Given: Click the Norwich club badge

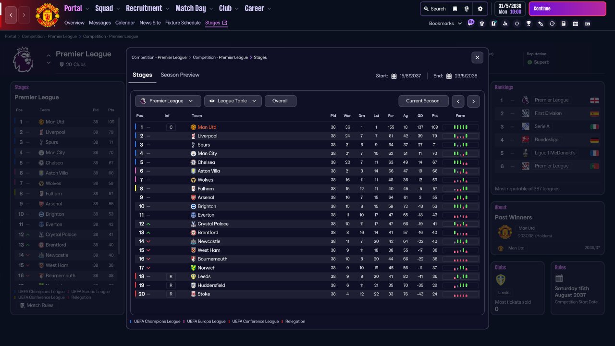Looking at the screenshot, I should coord(193,268).
